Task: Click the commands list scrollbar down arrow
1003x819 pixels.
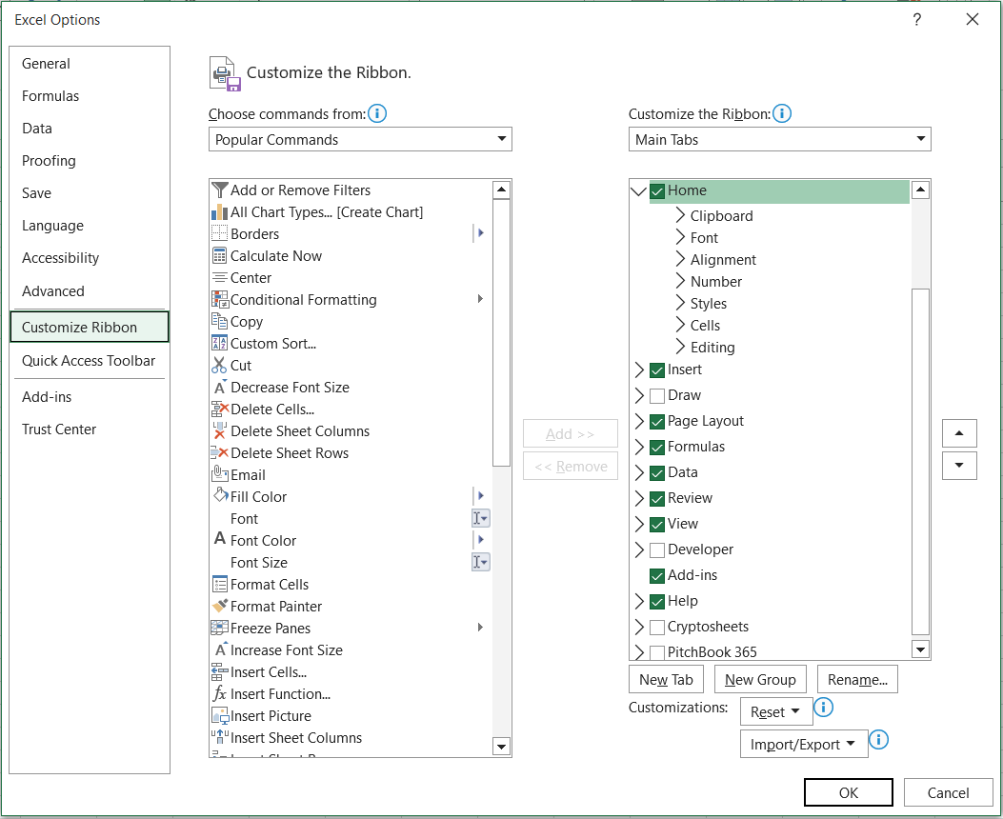Action: [x=501, y=746]
